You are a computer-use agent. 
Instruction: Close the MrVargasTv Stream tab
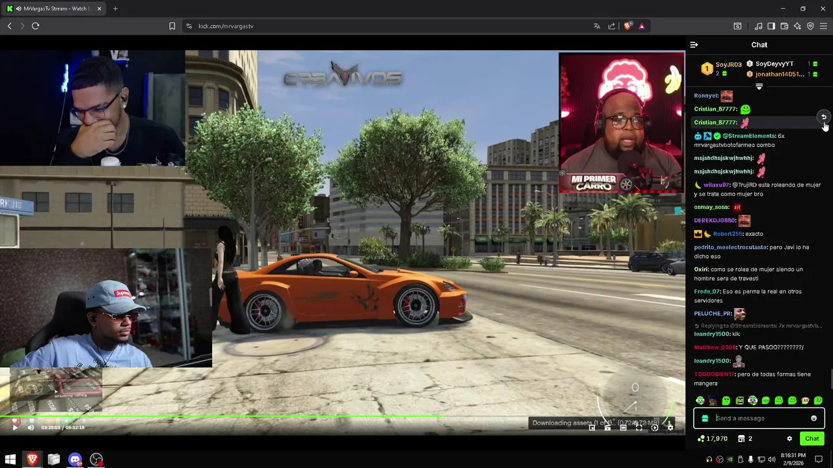pos(100,8)
